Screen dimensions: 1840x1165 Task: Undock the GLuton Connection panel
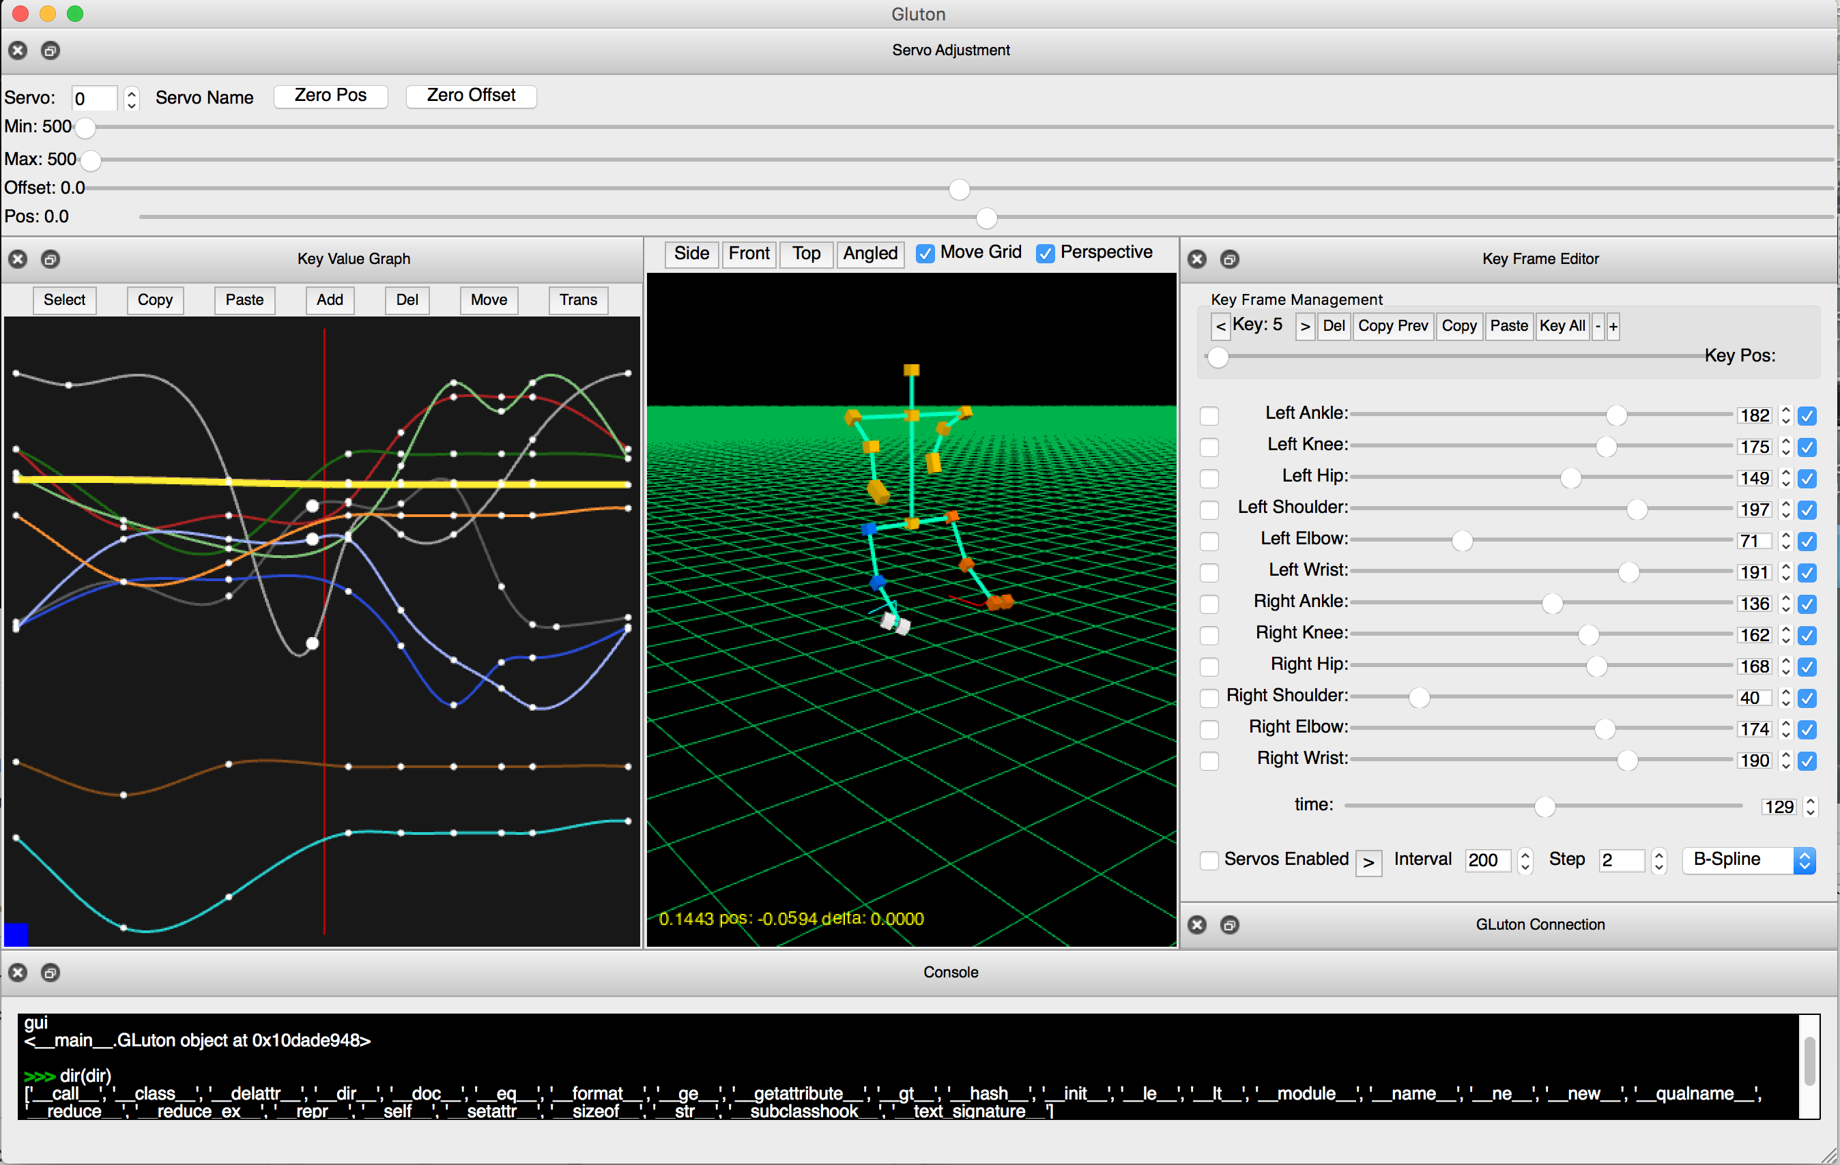(x=1231, y=924)
